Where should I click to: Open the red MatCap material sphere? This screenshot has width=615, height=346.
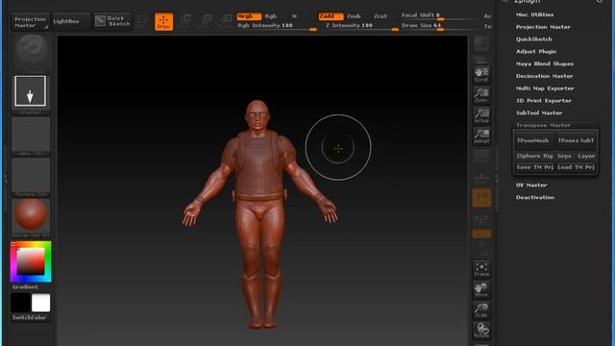pos(31,216)
